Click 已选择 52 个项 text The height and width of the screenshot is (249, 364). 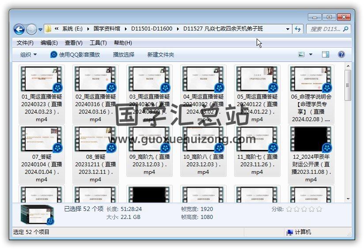pyautogui.click(x=83, y=209)
